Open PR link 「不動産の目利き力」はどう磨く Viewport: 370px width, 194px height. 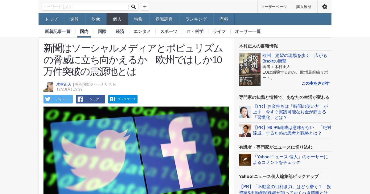[285, 189]
